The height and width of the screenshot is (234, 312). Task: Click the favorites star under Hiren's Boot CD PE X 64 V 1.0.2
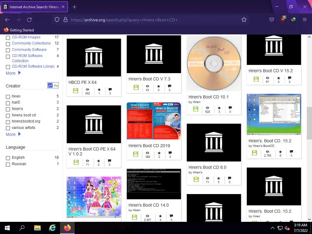[x=98, y=161]
